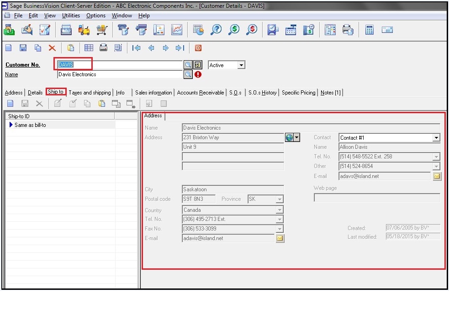The image size is (449, 309).
Task: Open the green cash-in-hand money icon
Action: (x=9, y=30)
